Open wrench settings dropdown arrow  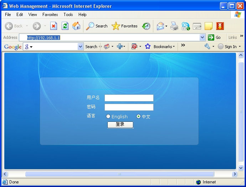(x=213, y=47)
